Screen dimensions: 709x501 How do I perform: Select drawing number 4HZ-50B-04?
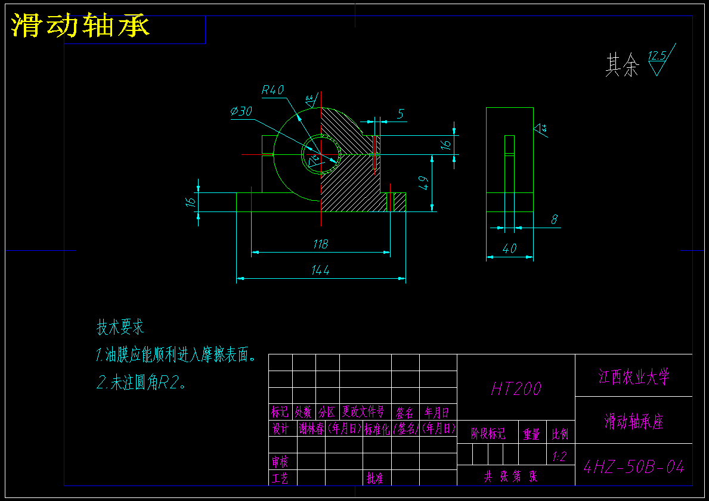(634, 466)
